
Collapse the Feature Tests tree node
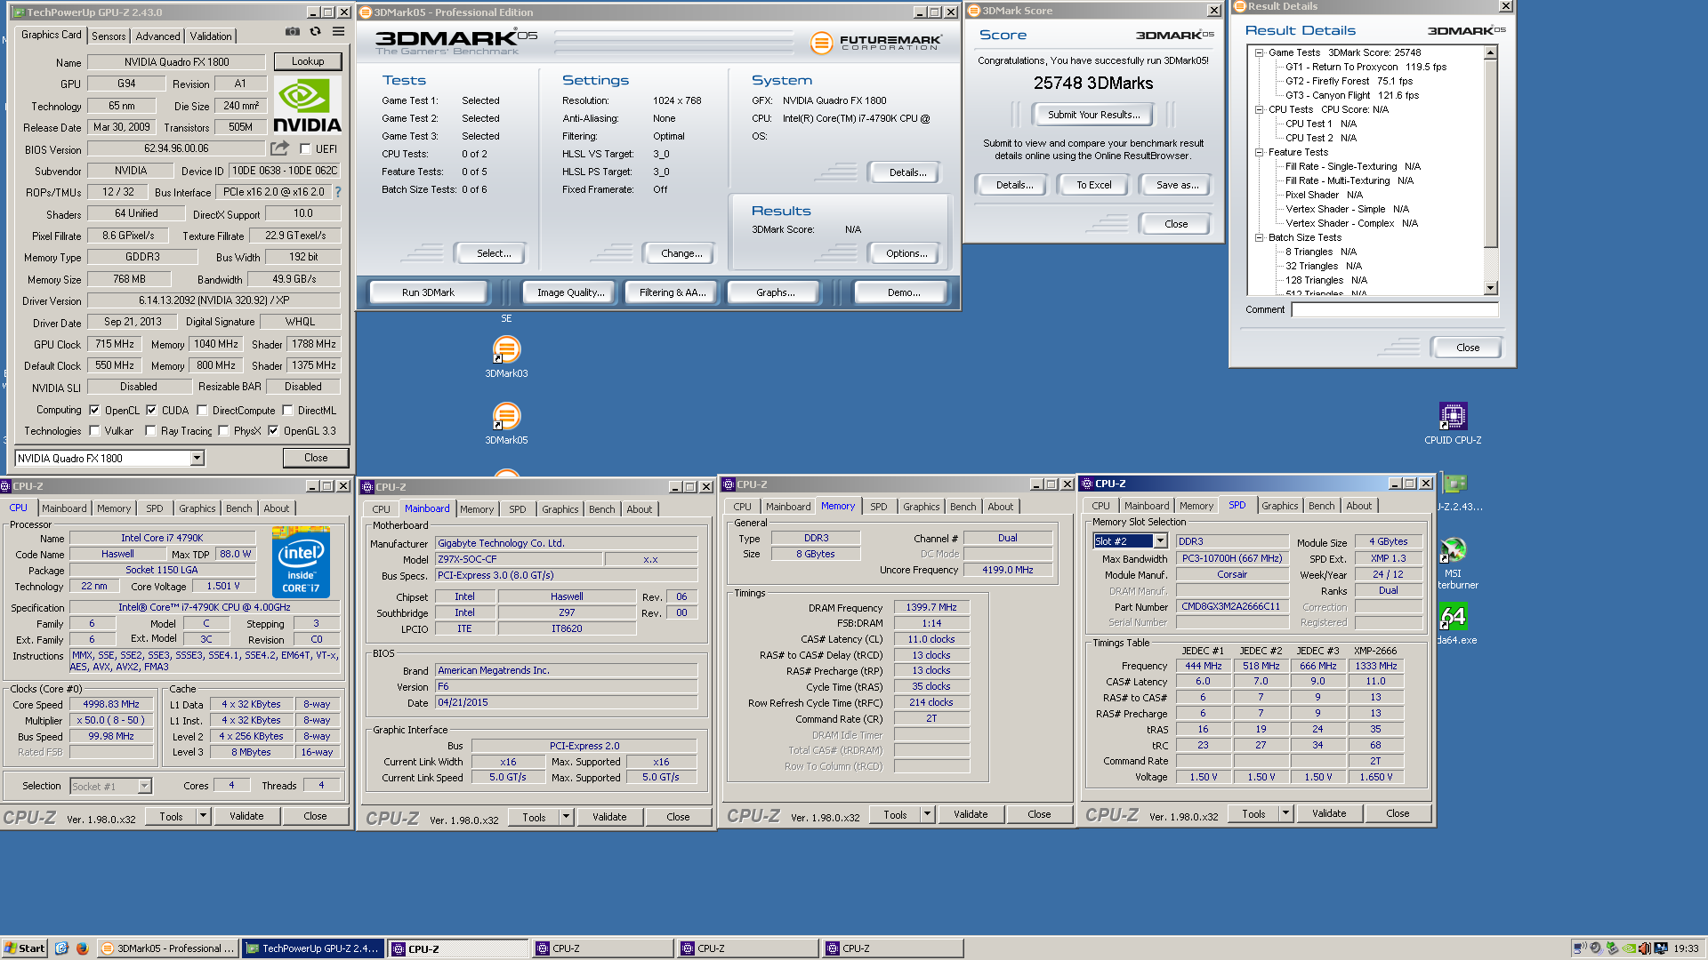tap(1259, 152)
